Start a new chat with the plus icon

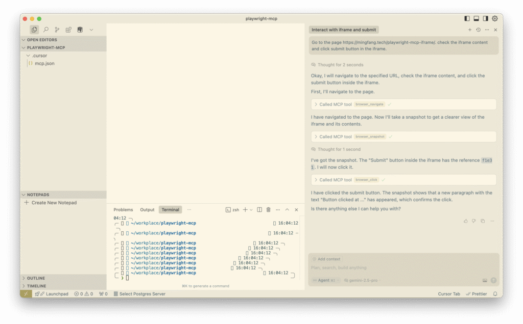(x=470, y=30)
